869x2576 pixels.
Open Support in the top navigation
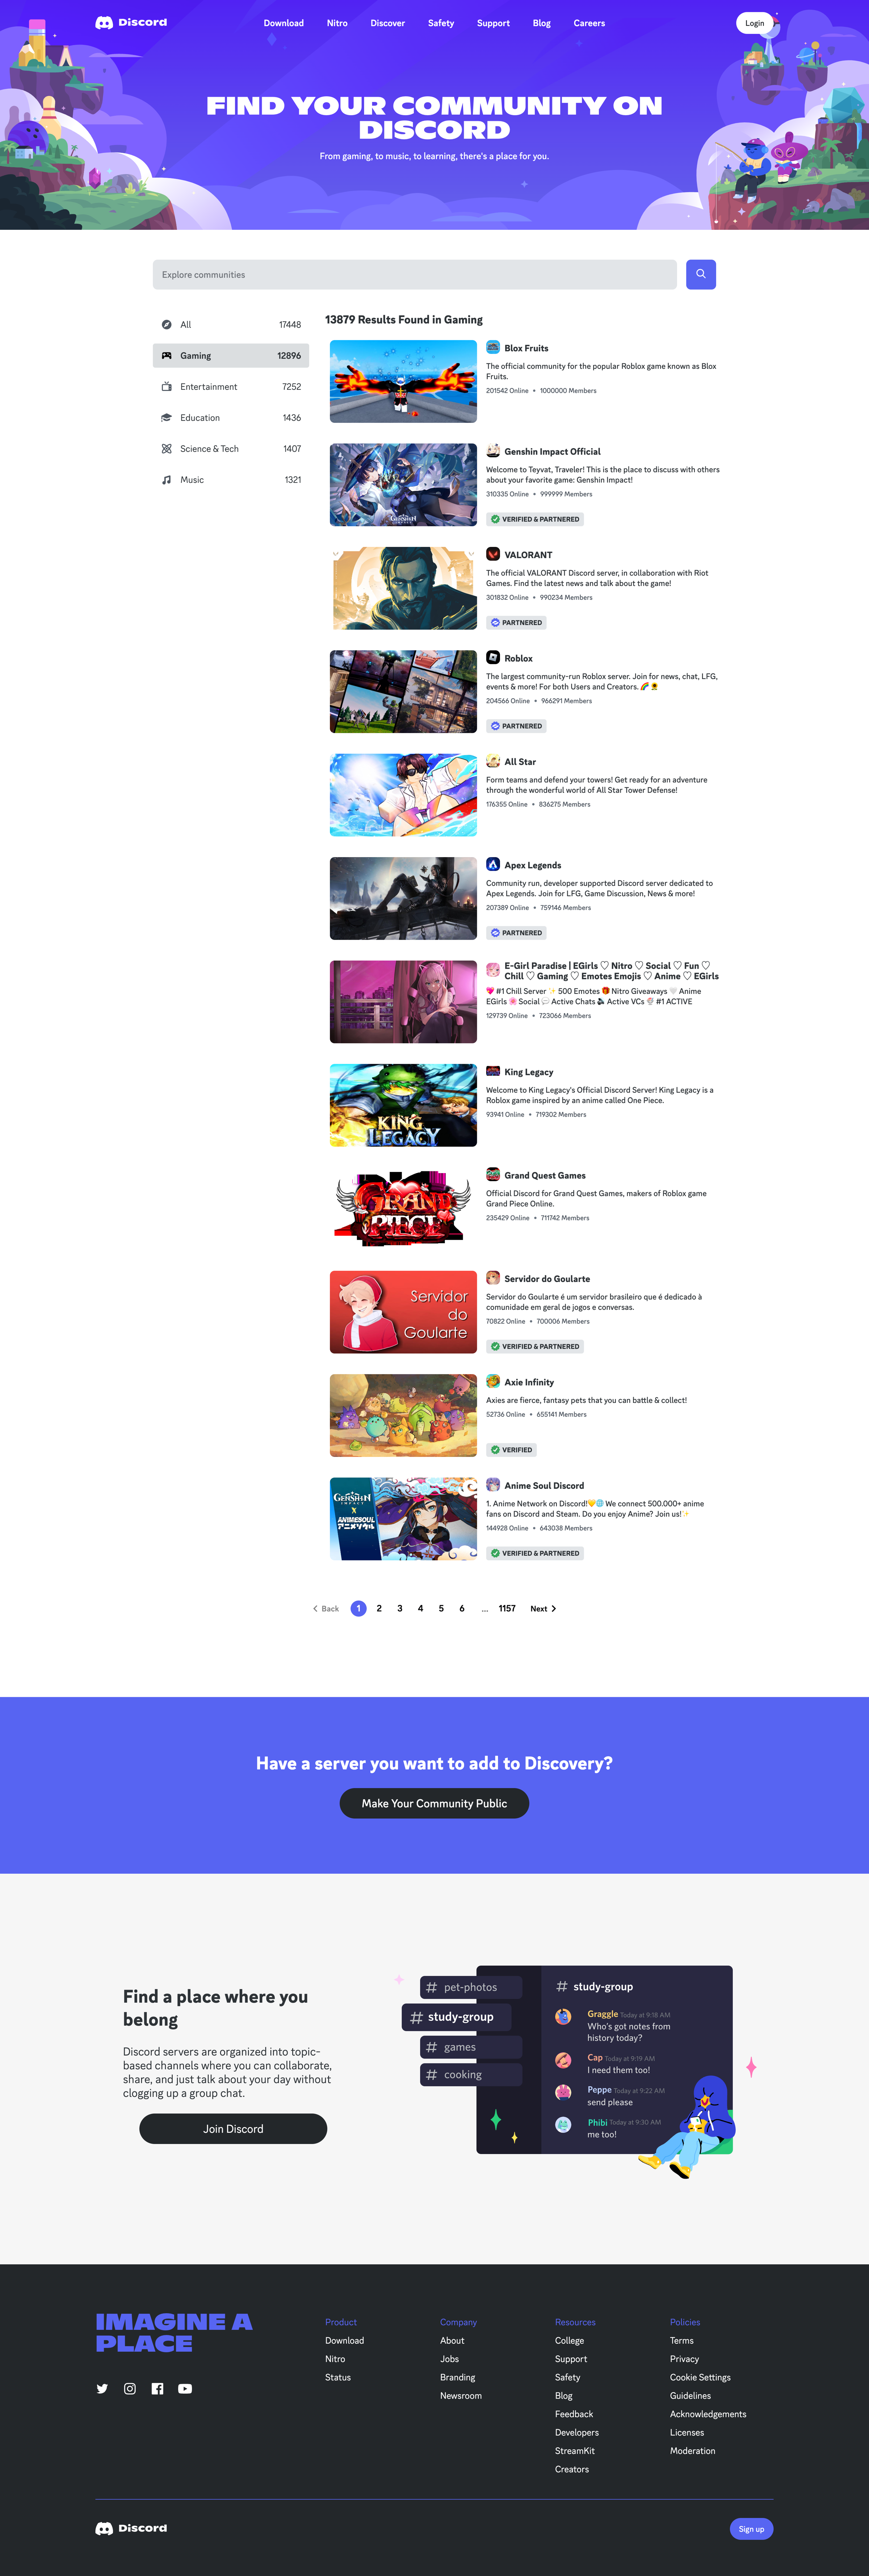pyautogui.click(x=493, y=23)
